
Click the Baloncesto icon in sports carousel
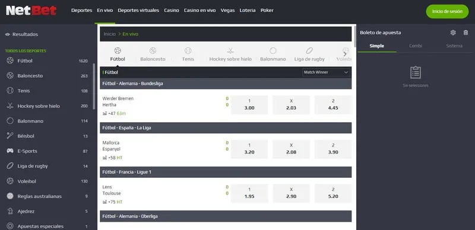pos(153,50)
